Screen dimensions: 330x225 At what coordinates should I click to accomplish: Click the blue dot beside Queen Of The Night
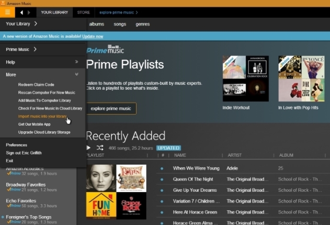point(162,180)
